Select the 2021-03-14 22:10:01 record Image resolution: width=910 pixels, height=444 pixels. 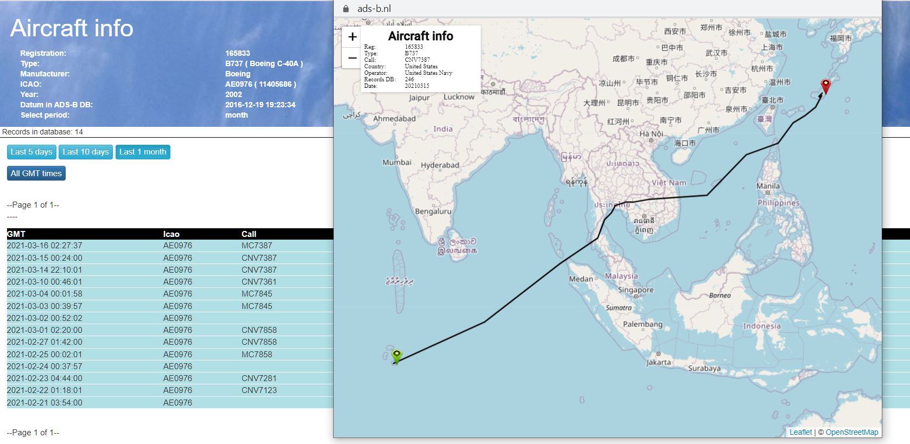170,270
